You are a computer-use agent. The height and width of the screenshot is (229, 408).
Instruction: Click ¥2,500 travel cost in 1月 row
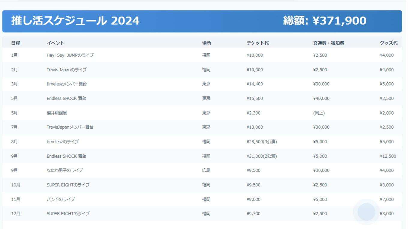pyautogui.click(x=320, y=55)
